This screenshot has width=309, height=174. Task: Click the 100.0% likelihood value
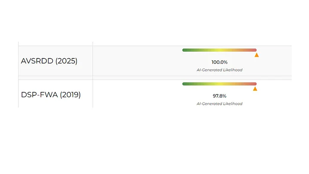click(219, 62)
